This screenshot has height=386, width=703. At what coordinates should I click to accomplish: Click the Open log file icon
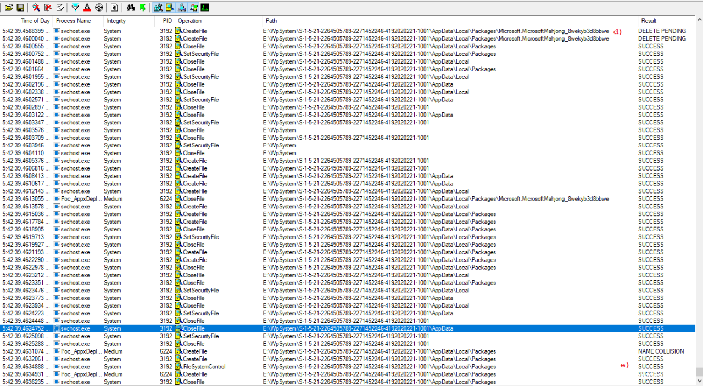click(x=9, y=8)
